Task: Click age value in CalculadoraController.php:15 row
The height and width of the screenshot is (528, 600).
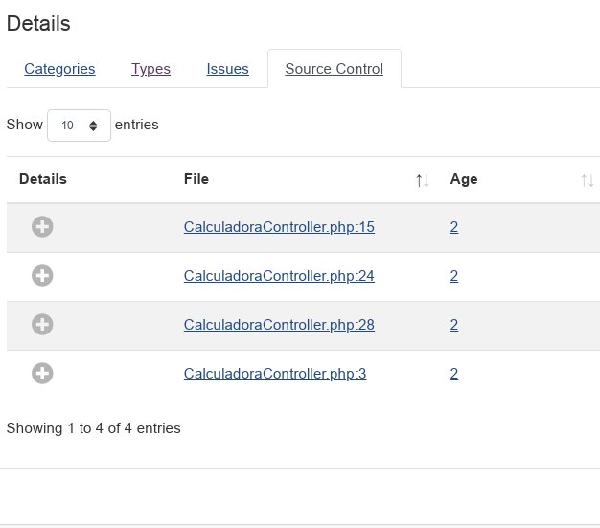Action: click(x=454, y=227)
